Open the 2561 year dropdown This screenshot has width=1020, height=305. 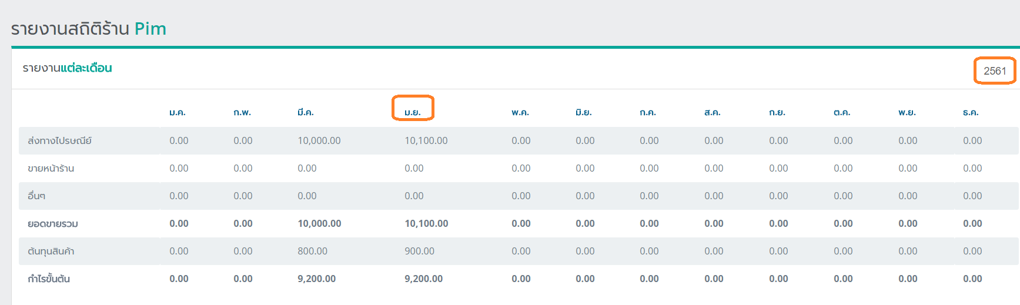pyautogui.click(x=994, y=71)
